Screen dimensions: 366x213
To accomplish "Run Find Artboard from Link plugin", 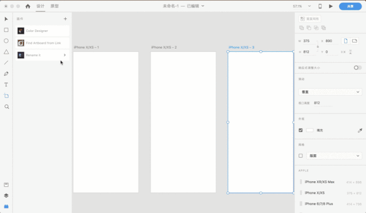I will tap(42, 43).
